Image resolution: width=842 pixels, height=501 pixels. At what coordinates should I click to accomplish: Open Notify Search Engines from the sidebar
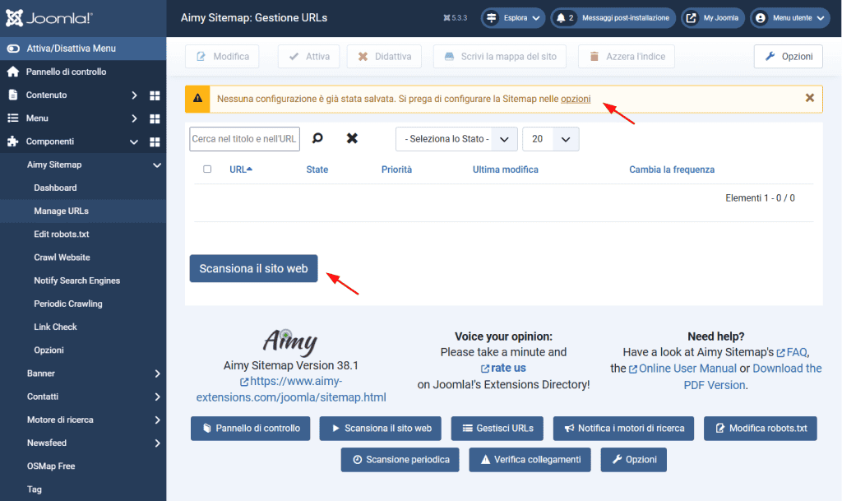[x=78, y=280]
